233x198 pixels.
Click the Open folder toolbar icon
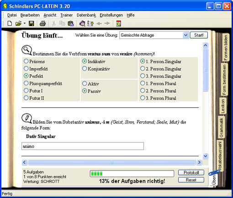tap(19, 23)
